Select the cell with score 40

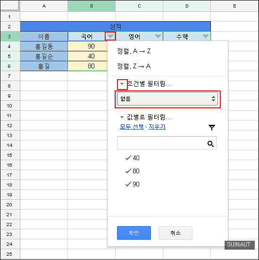pyautogui.click(x=88, y=56)
